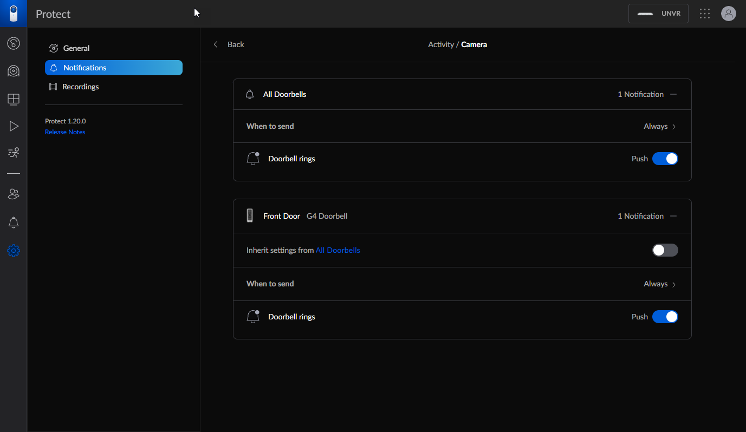Open the Live View grid icon
Viewport: 746px width, 432px height.
coord(14,99)
